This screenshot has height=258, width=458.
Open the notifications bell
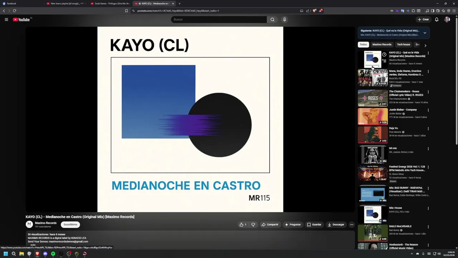[x=437, y=19]
